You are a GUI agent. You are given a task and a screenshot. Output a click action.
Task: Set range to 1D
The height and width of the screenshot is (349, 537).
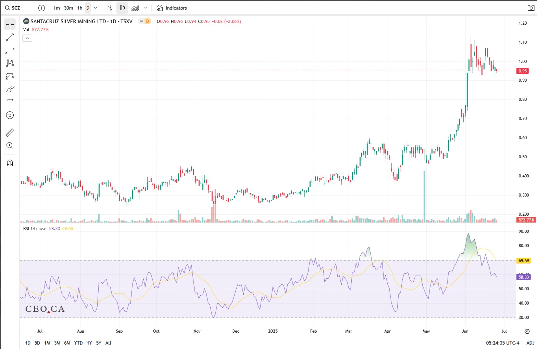(28, 343)
